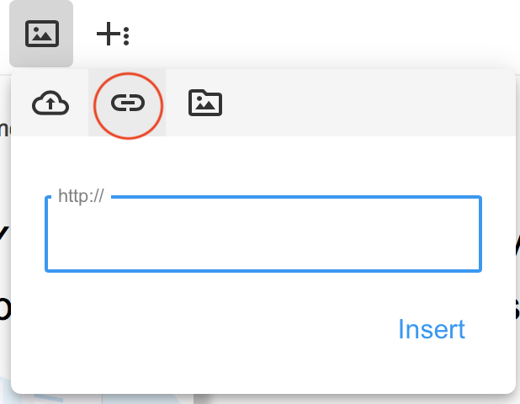Switch to upload from computer tab

point(50,103)
